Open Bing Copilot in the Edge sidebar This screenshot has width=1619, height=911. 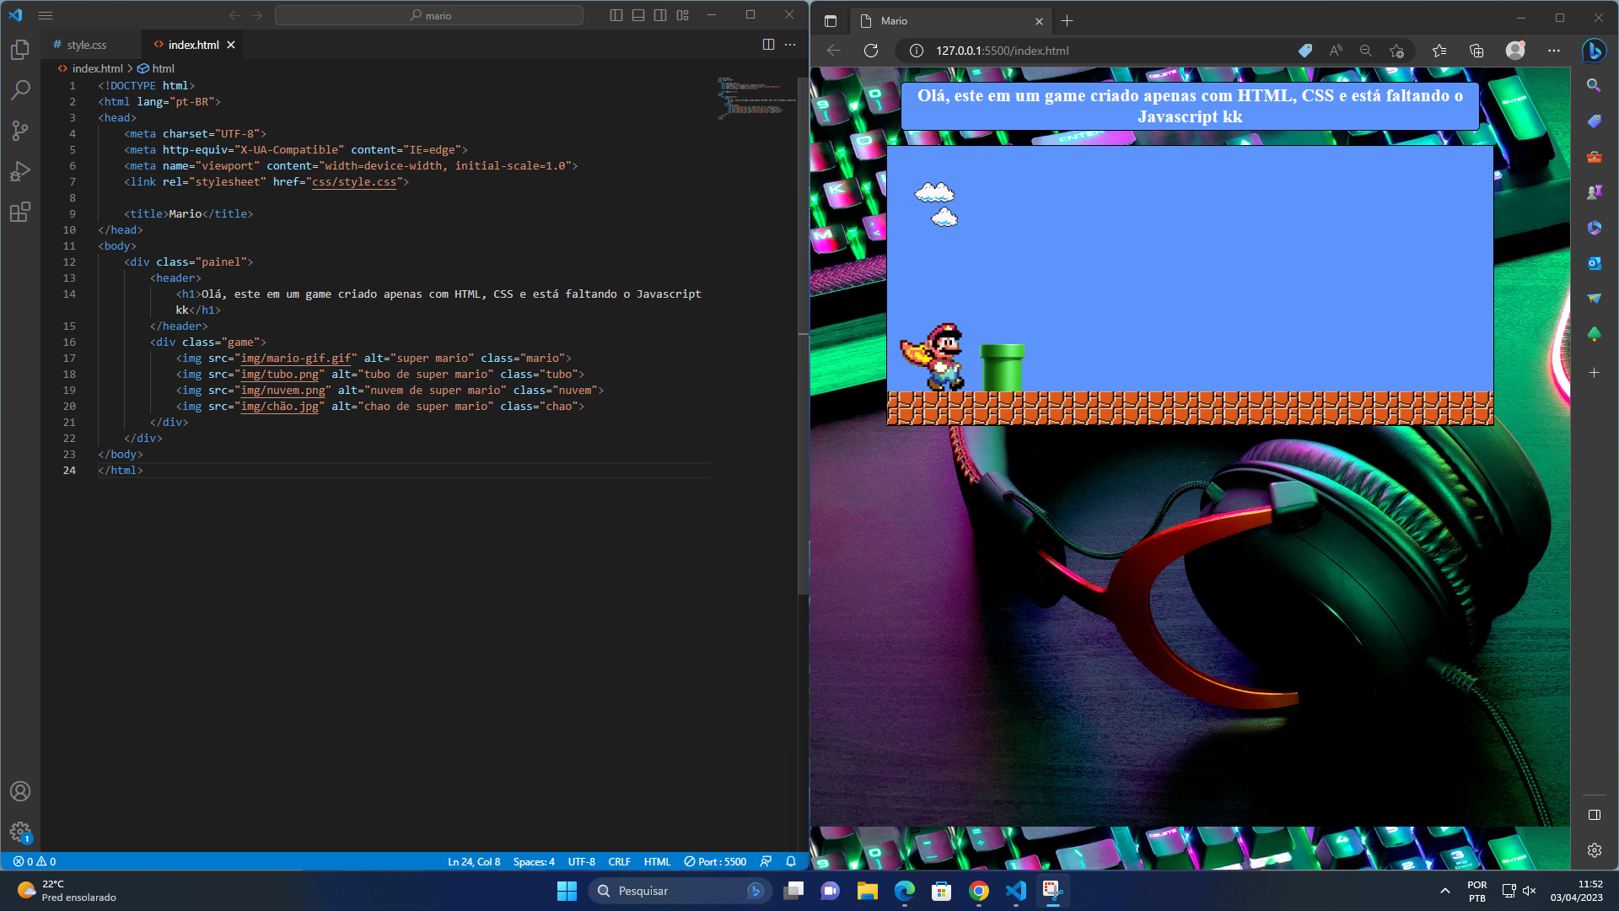coord(1594,51)
